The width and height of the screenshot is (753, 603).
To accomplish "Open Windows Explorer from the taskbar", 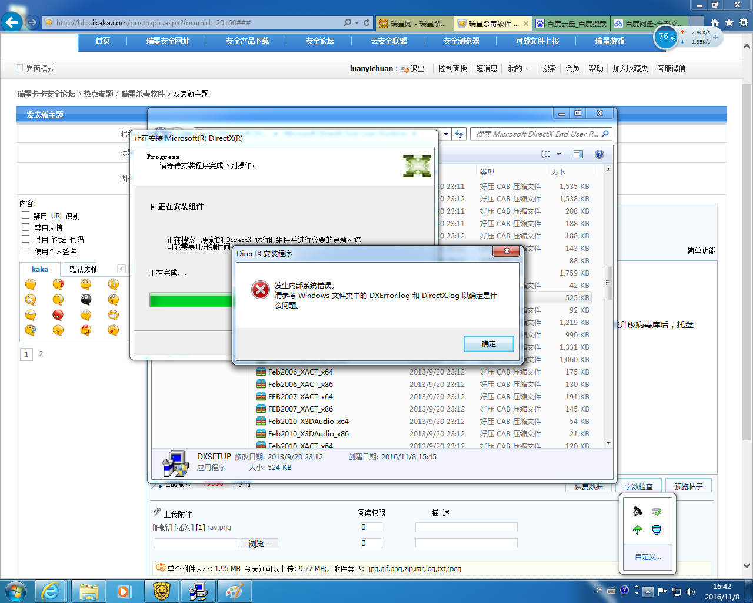I will pos(89,591).
